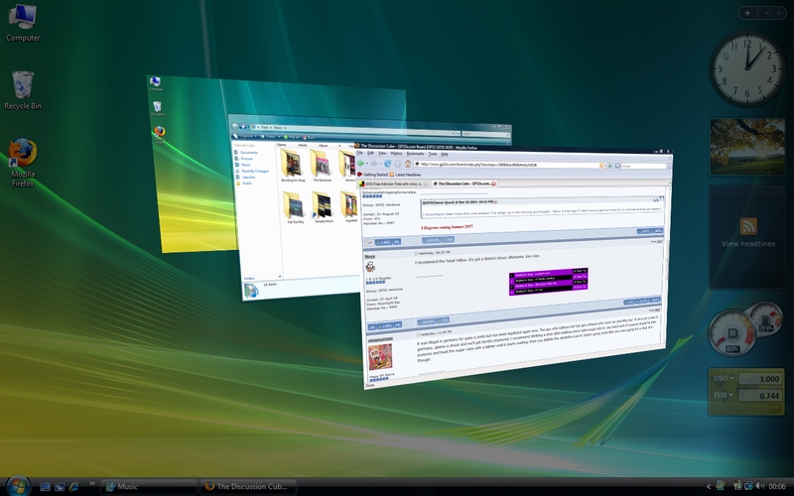Screen dimensions: 794x496
Task: Launch the Mozilla Firefox desktop shortcut
Action: [23, 163]
